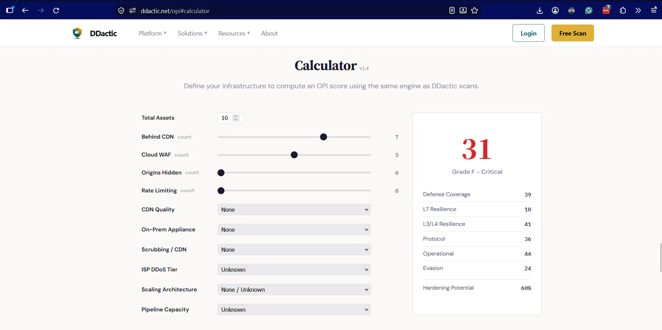Click the Free Scan button
662x330 pixels.
click(573, 33)
